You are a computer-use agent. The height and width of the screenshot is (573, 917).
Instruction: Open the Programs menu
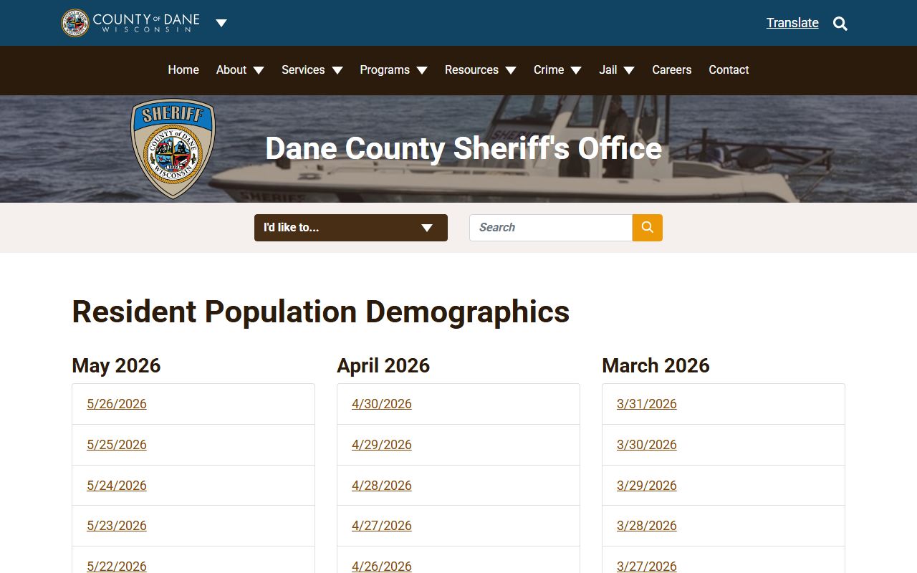point(393,69)
